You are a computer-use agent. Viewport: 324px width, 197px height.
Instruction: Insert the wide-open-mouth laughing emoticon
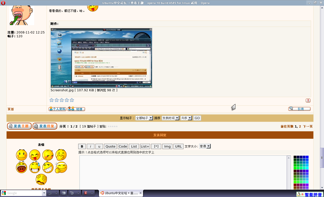22,167
